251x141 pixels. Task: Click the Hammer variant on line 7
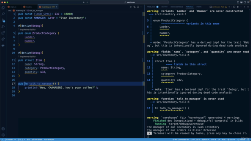click(29, 41)
